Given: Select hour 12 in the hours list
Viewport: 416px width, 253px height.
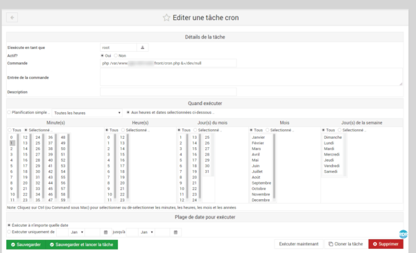Looking at the screenshot, I should [x=122, y=138].
